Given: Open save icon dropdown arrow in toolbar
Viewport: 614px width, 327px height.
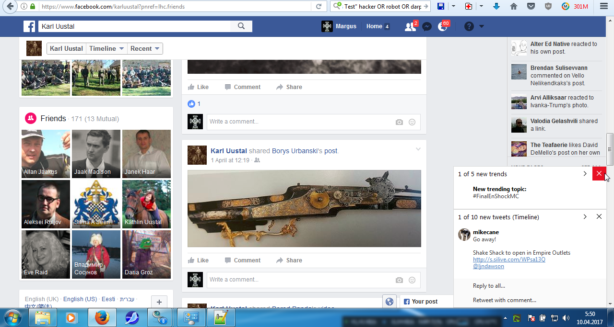Looking at the screenshot, I should 453,7.
